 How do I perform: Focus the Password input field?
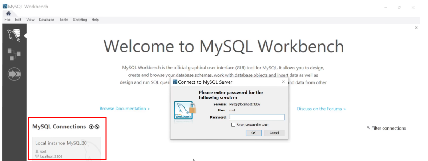256,117
